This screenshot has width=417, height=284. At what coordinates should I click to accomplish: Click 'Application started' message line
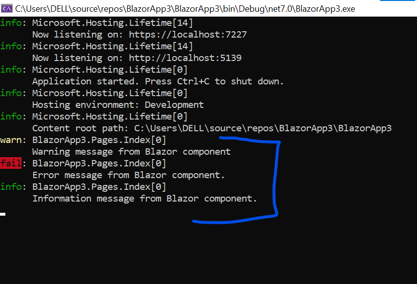(158, 81)
